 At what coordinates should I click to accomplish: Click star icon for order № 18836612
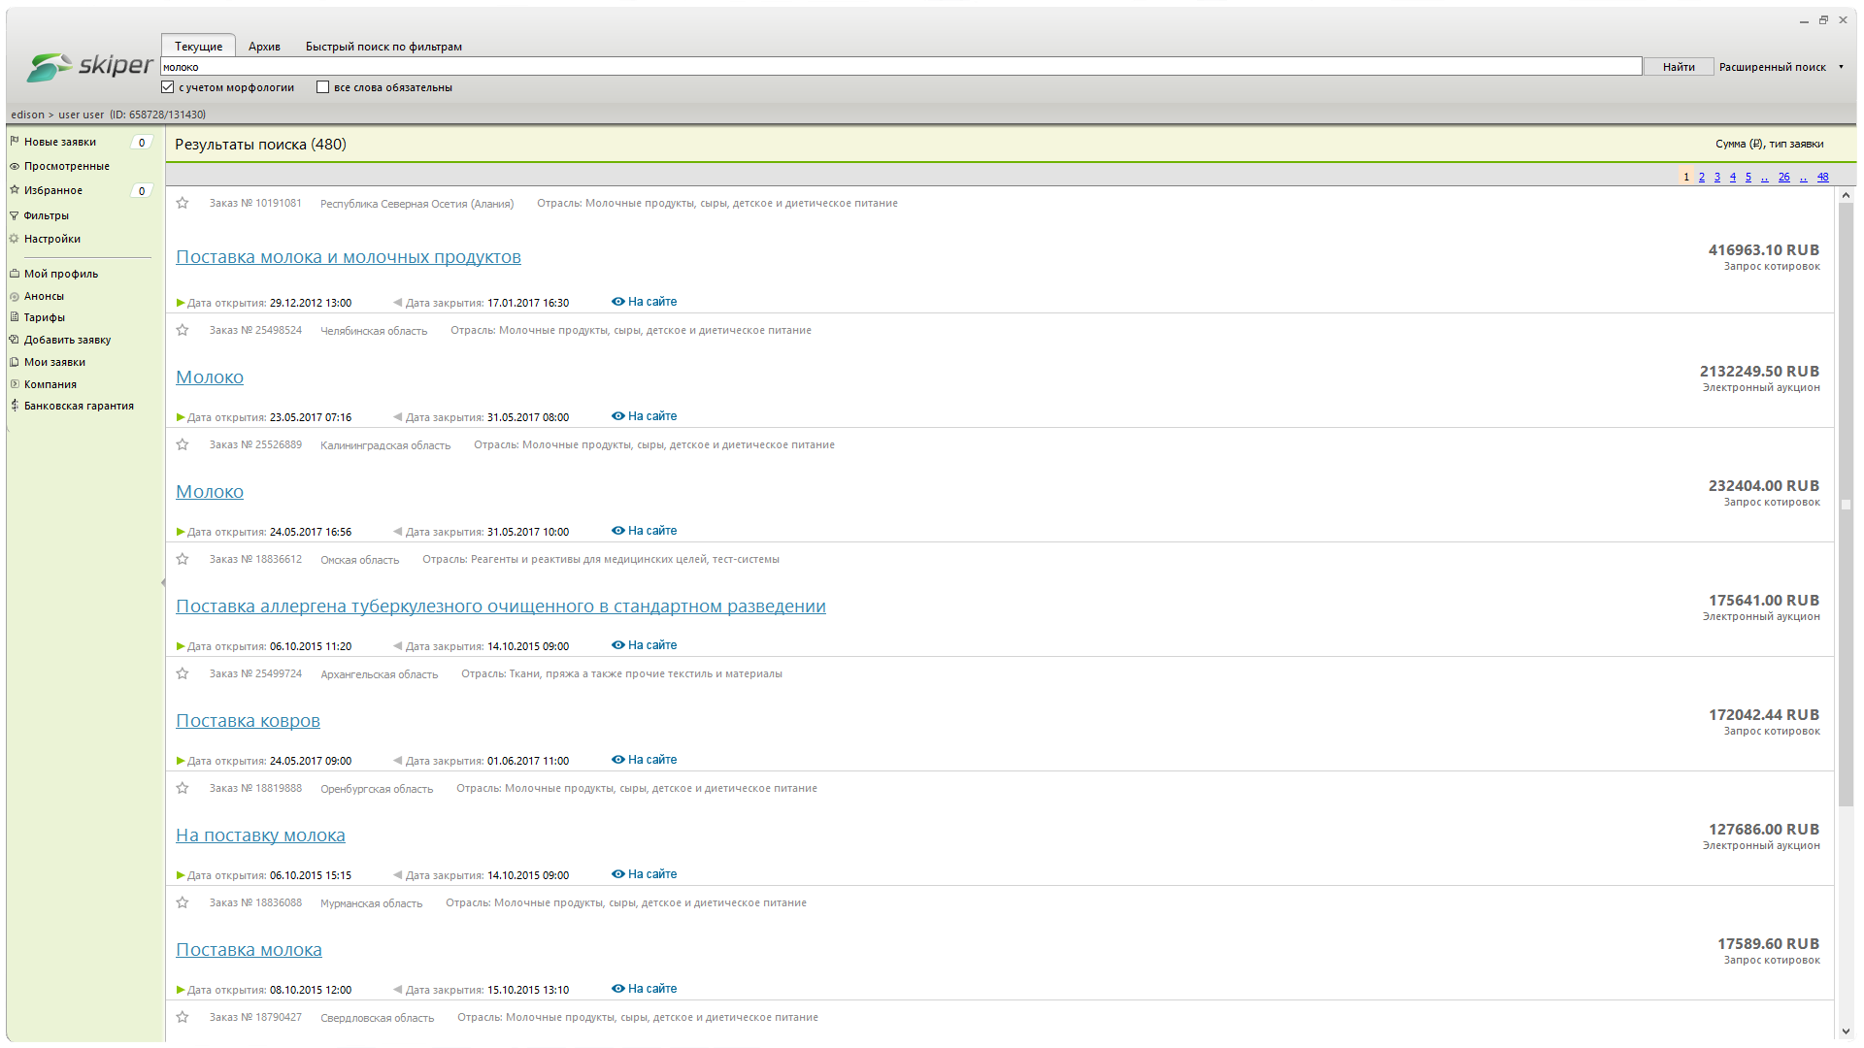pos(183,559)
